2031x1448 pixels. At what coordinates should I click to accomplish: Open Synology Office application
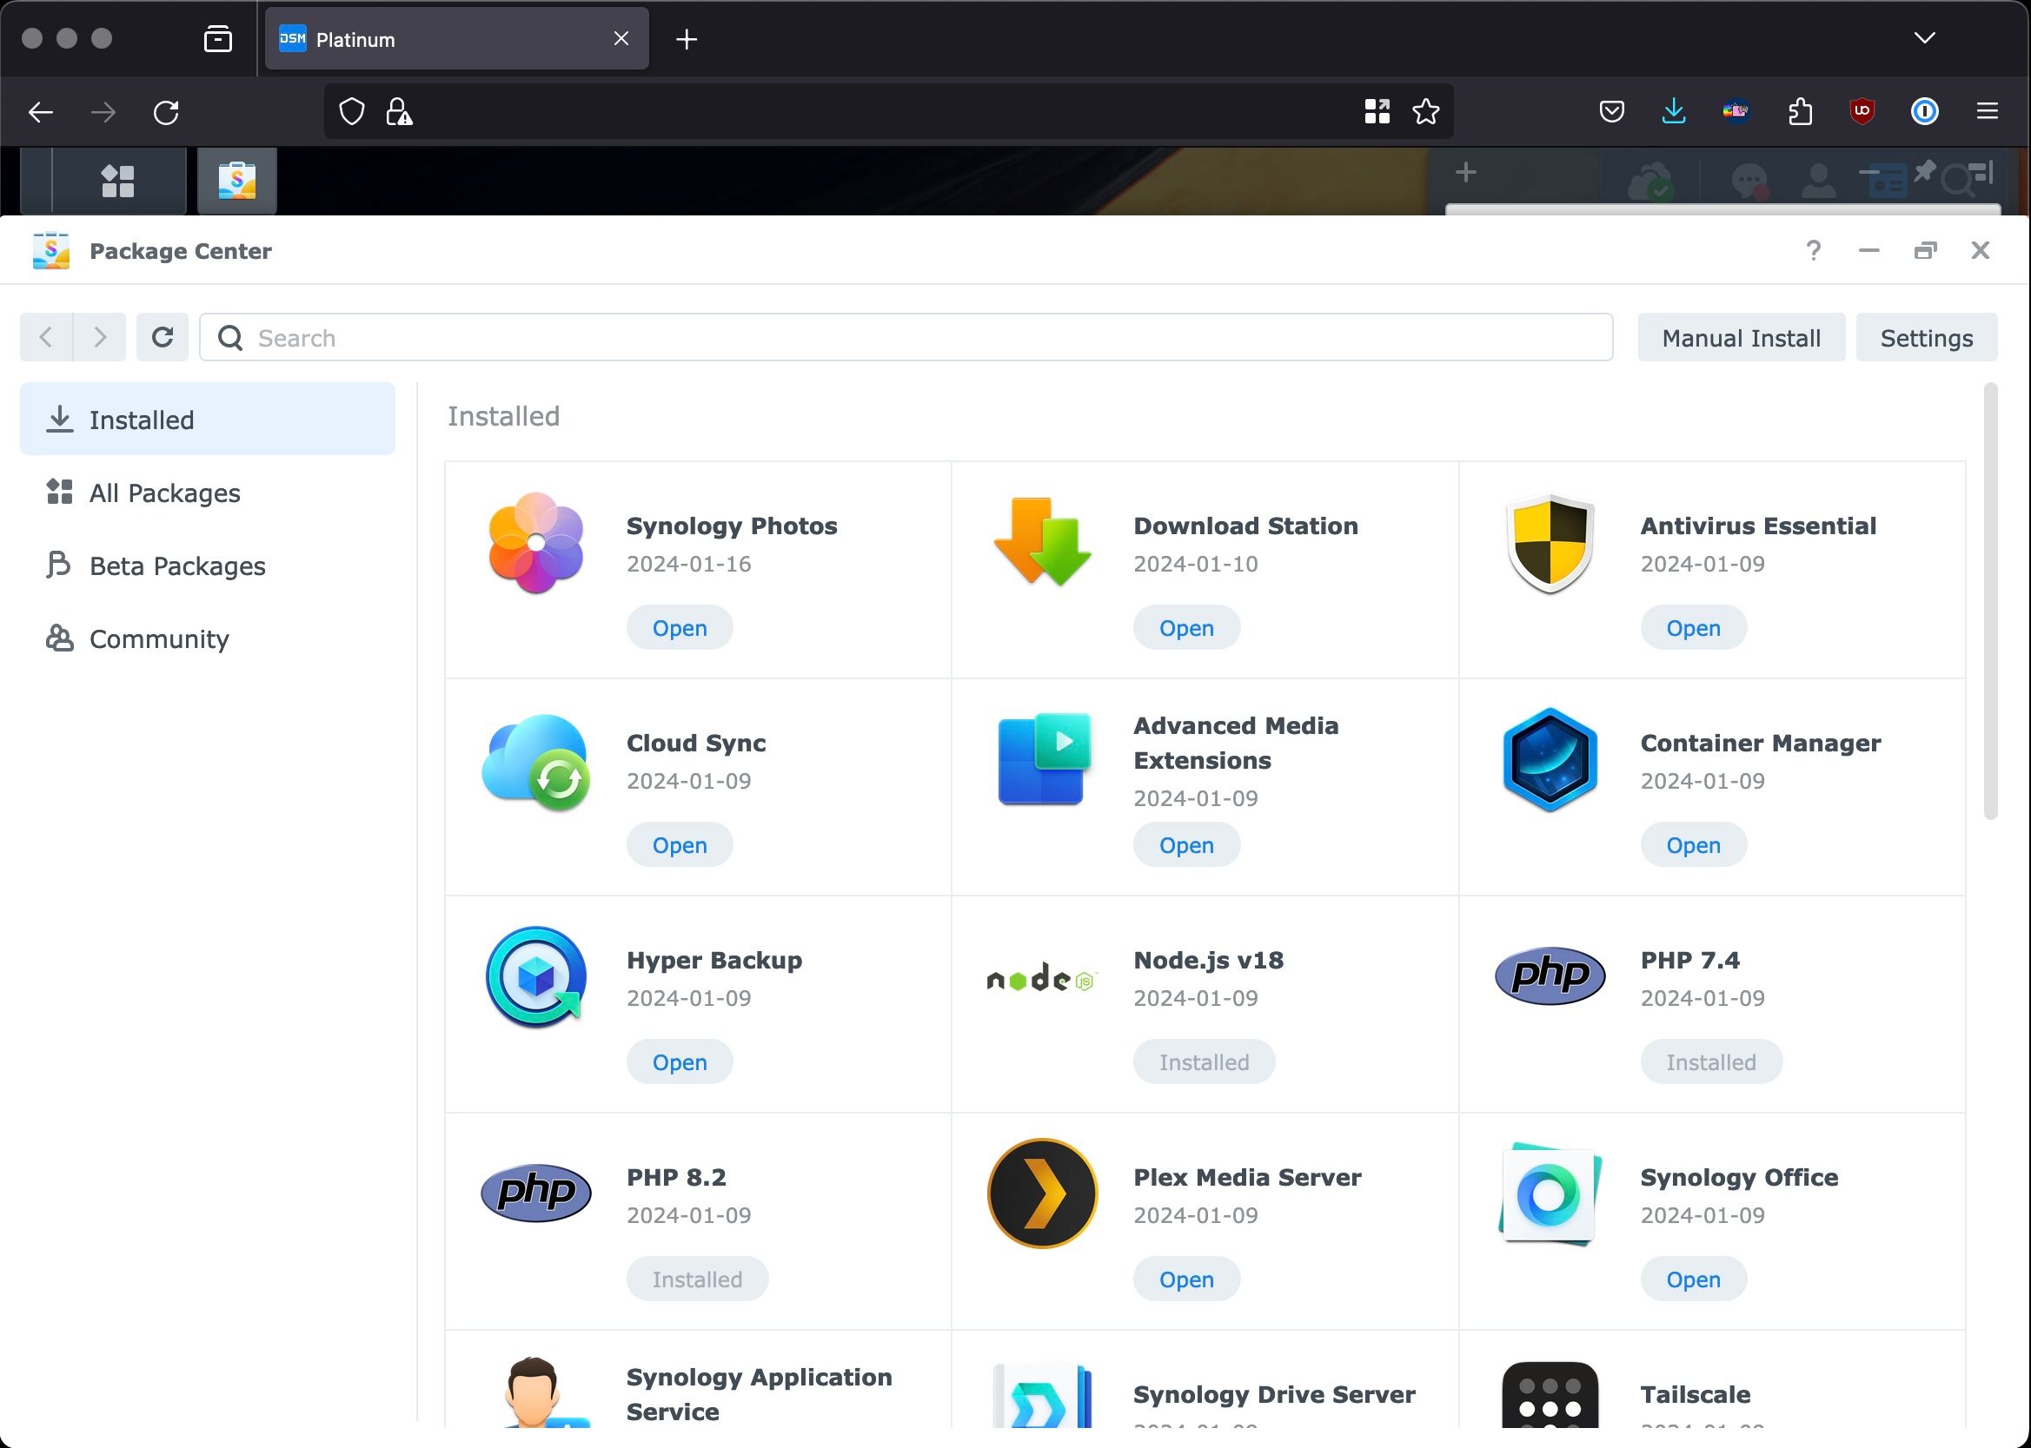point(1693,1279)
